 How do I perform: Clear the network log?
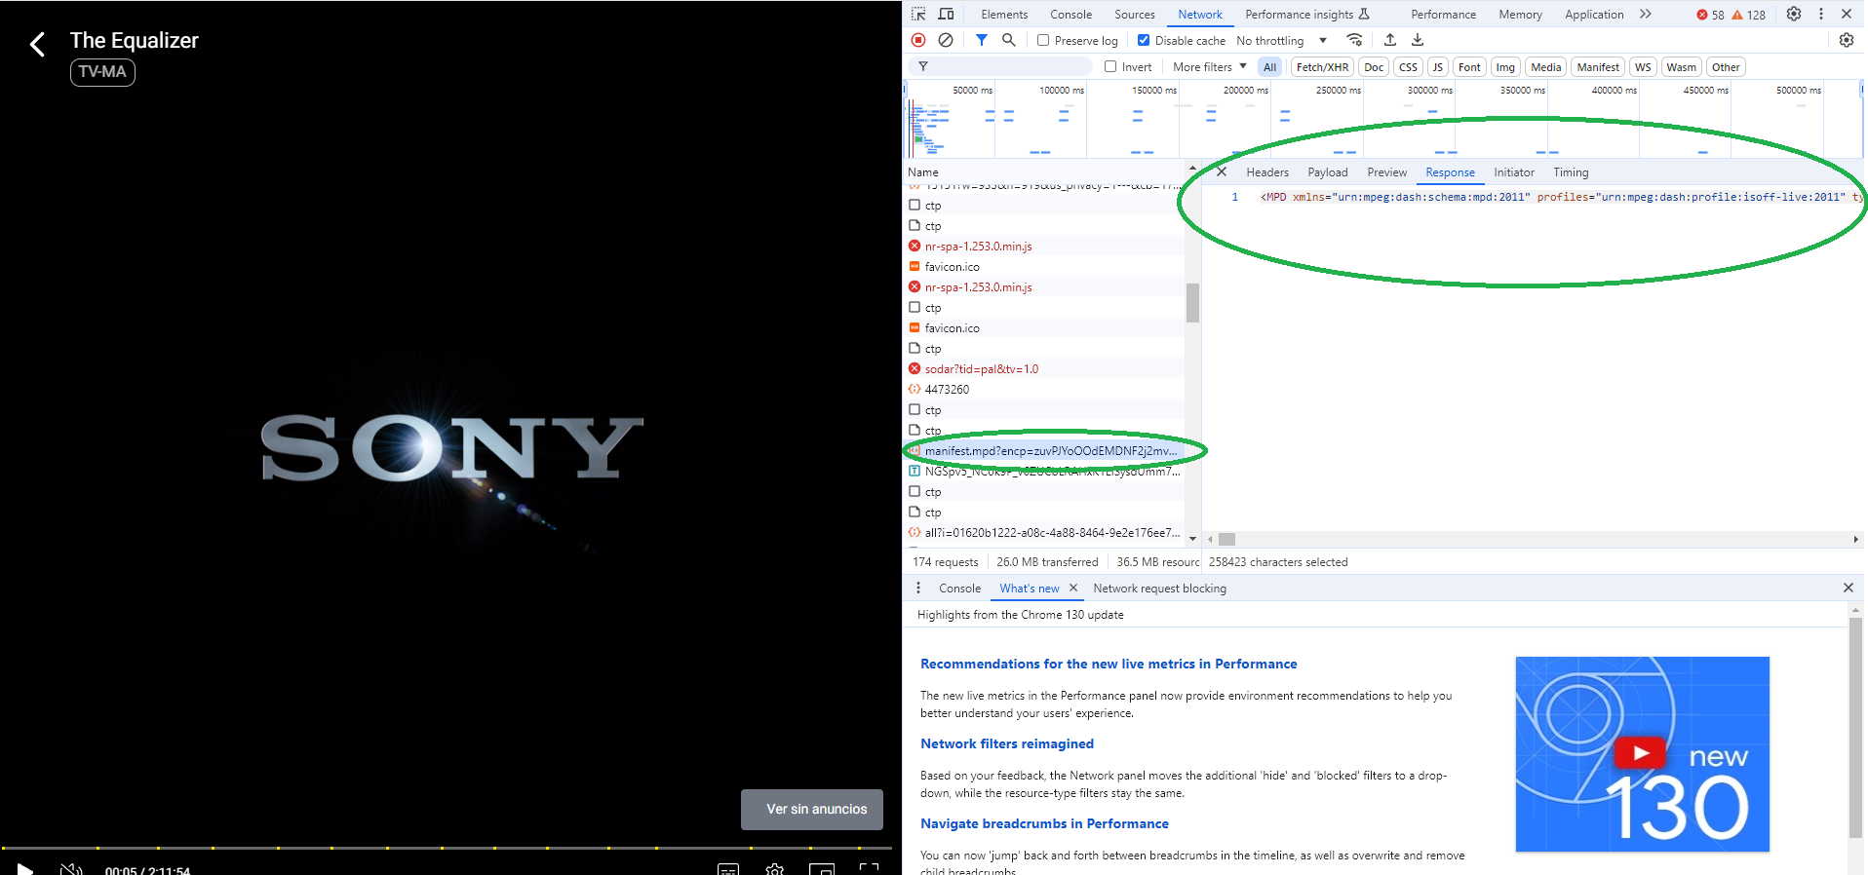click(x=946, y=40)
